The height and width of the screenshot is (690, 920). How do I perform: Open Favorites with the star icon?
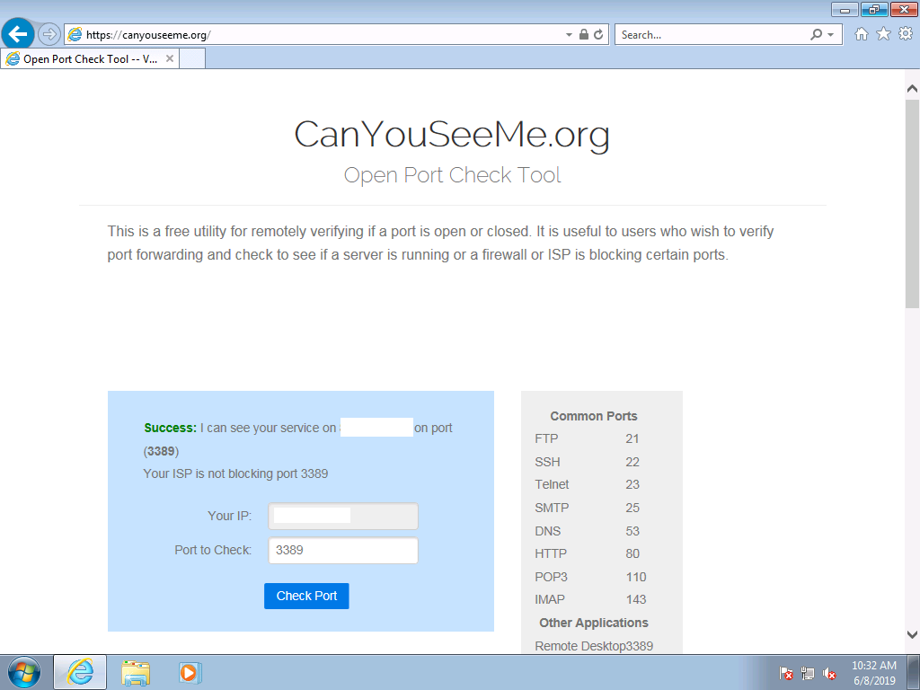[884, 34]
